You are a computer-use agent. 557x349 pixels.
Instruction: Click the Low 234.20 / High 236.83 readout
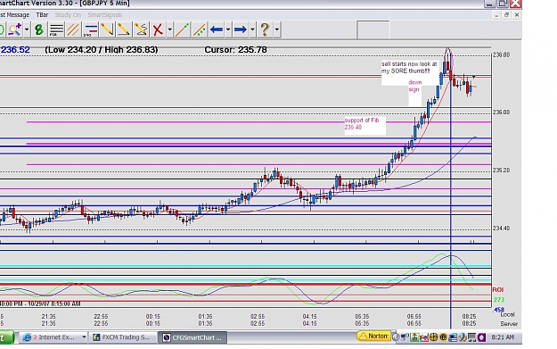pos(102,50)
